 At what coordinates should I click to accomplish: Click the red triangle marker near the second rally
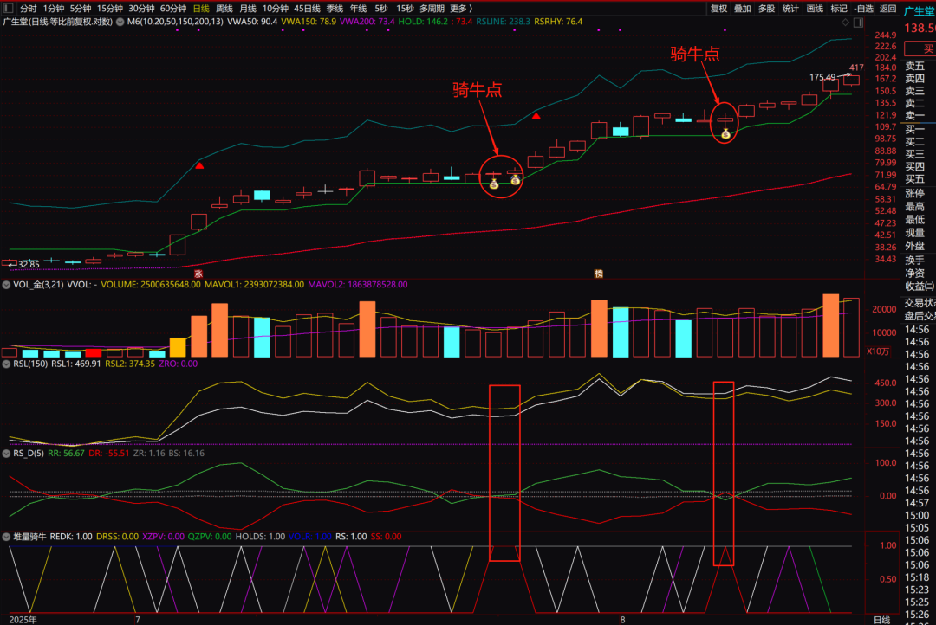click(x=536, y=116)
